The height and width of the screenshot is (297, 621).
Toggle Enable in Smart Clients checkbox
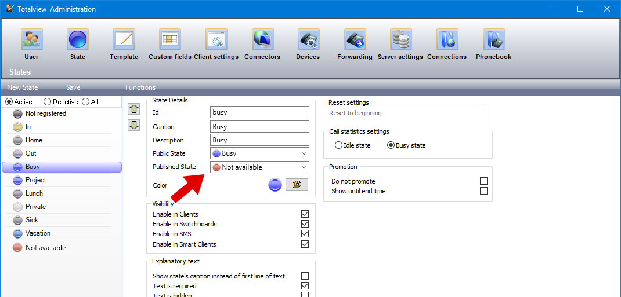point(305,244)
